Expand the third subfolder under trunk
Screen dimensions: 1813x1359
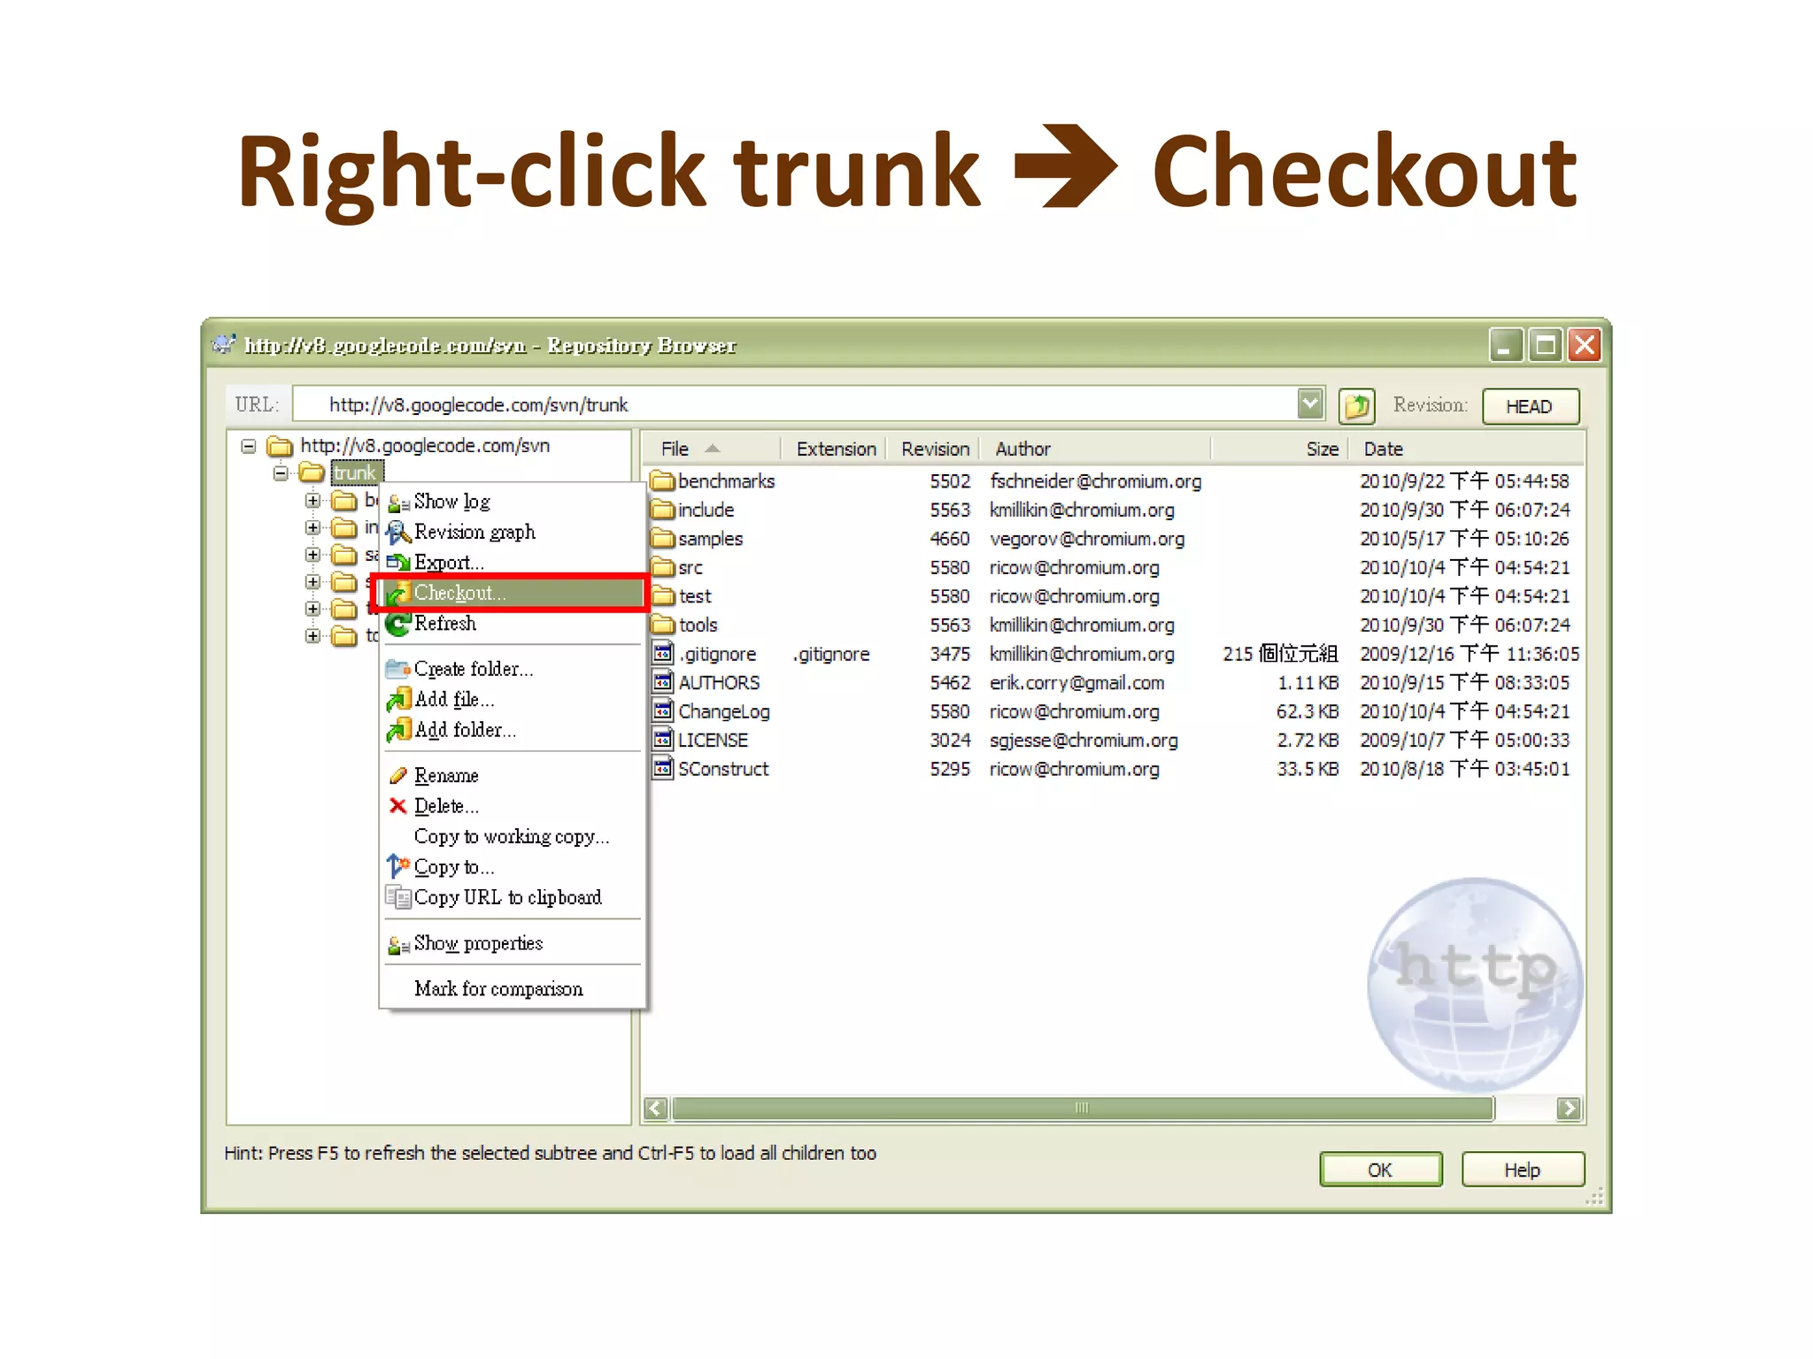(x=312, y=555)
